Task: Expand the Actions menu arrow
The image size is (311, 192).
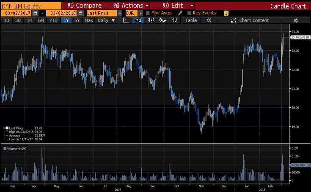Action: (147, 6)
